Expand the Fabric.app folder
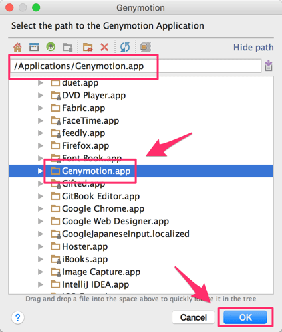 [41, 108]
